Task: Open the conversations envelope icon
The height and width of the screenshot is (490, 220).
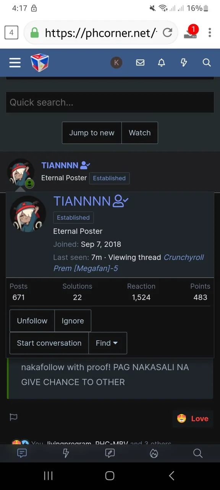Action: (140, 62)
